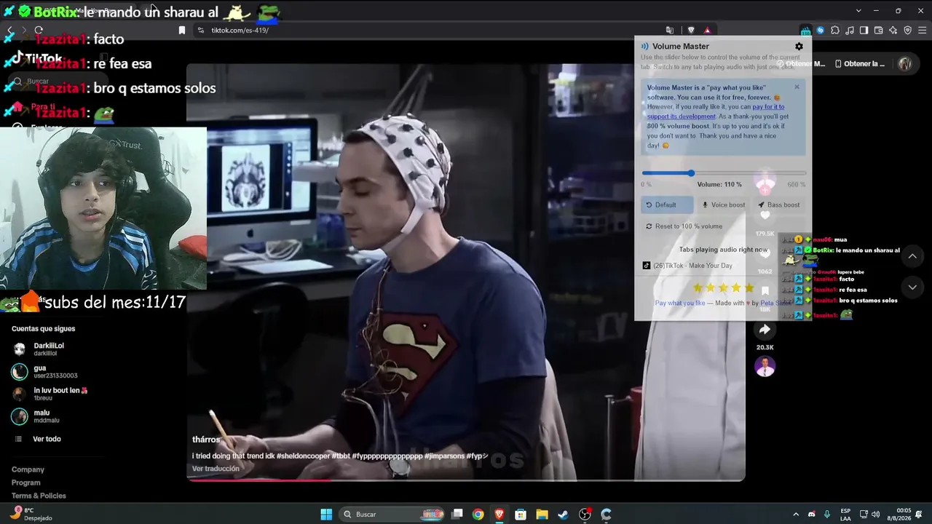Viewport: 932px width, 524px height.
Task: Open Steam from the taskbar
Action: point(563,515)
